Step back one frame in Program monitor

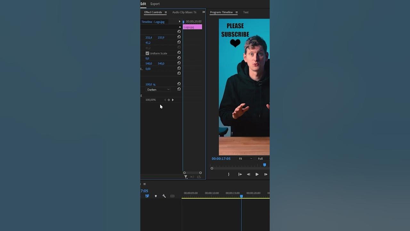pyautogui.click(x=248, y=174)
